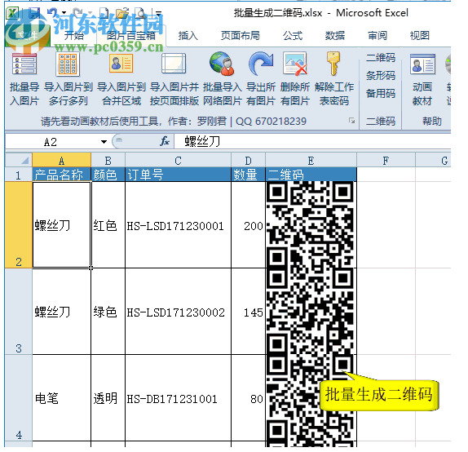Click header cell 二维码
Screen dimensions: 468x452
[311, 175]
